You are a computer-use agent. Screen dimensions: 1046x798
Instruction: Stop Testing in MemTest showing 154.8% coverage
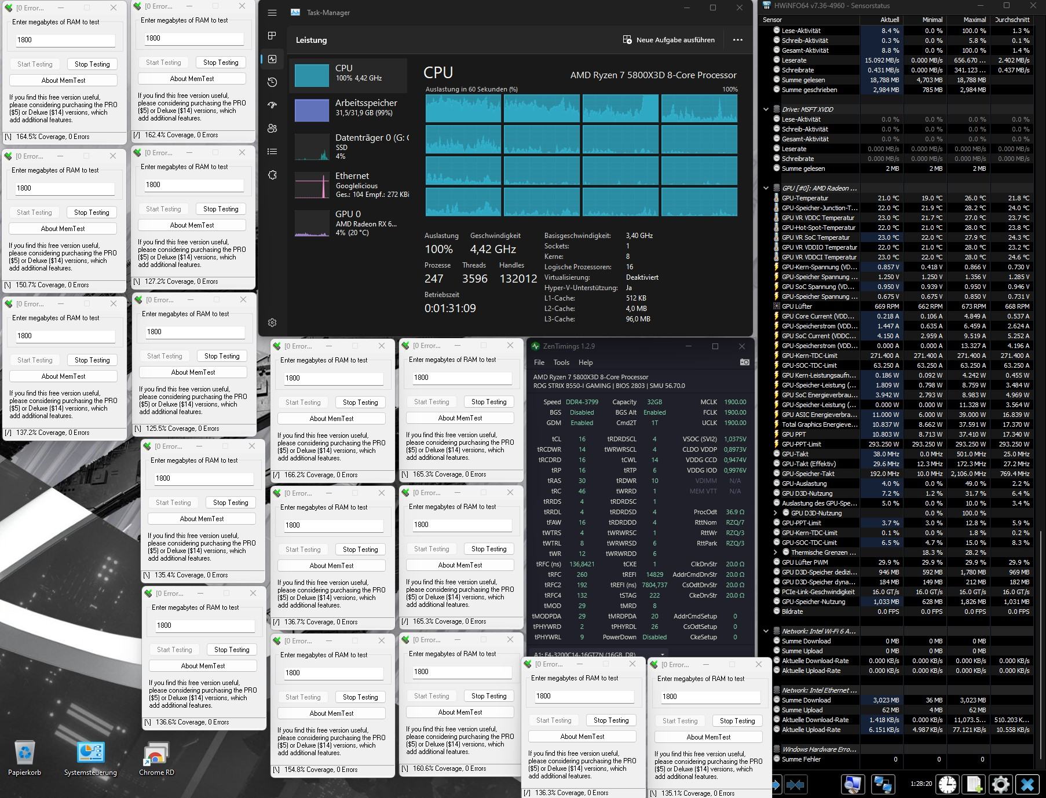360,697
